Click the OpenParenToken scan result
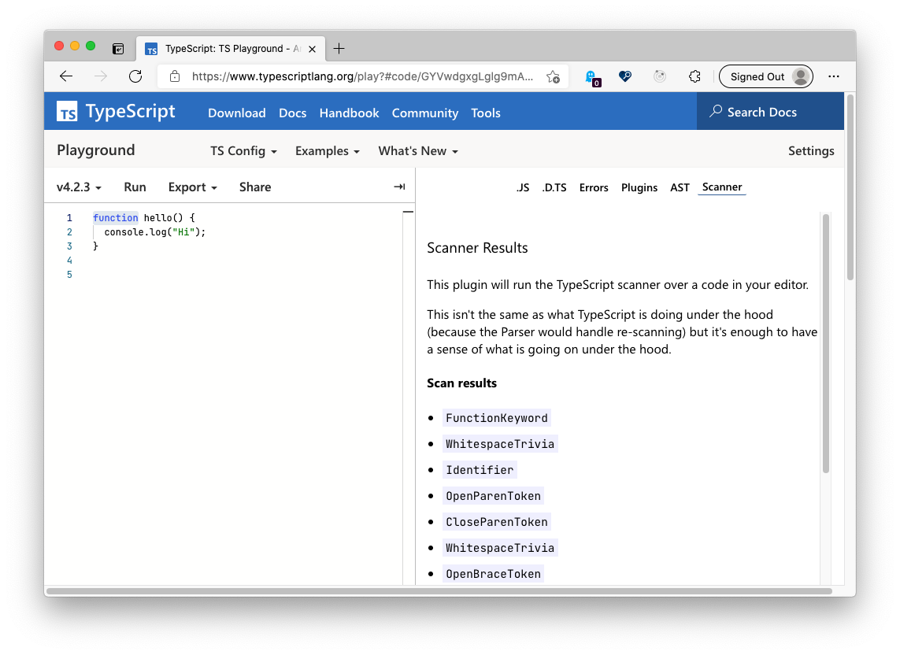Screen dimensions: 900x655 point(493,496)
